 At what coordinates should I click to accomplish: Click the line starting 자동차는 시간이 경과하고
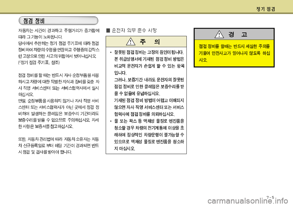click(59, 30)
